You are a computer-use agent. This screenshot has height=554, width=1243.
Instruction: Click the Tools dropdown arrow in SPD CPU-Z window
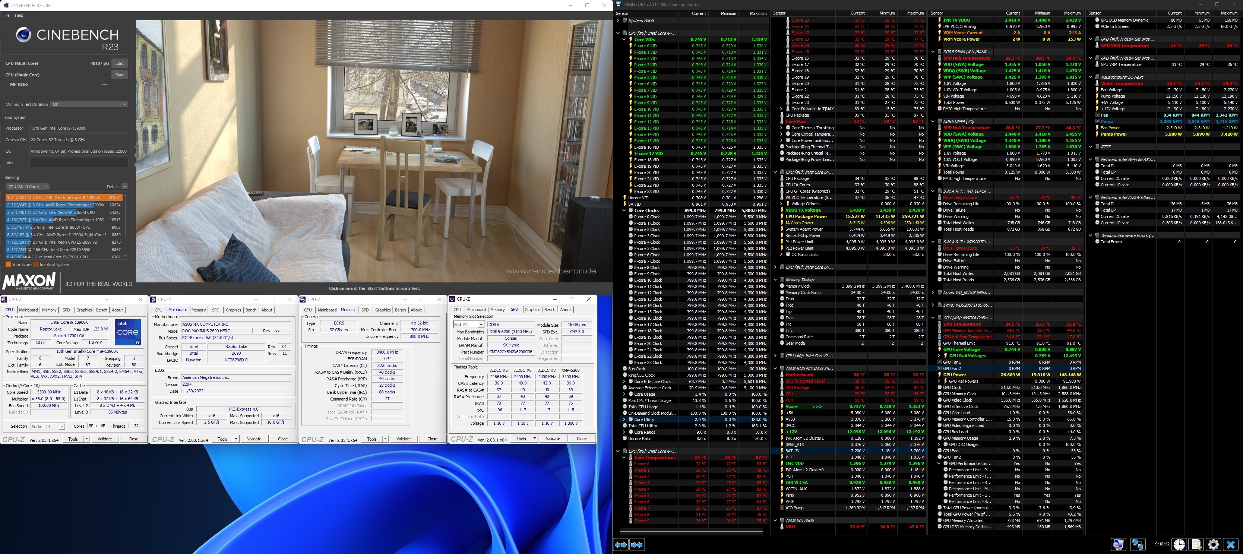[x=535, y=439]
